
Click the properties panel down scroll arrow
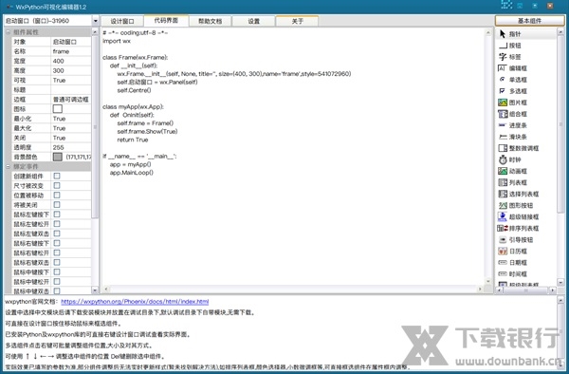coord(96,290)
